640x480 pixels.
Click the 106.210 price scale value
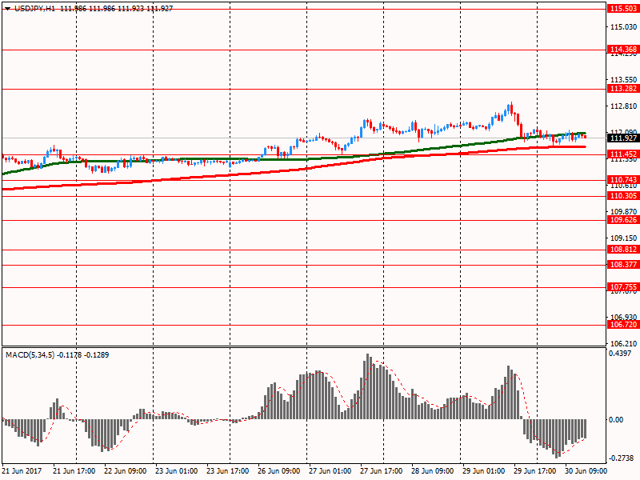623,344
